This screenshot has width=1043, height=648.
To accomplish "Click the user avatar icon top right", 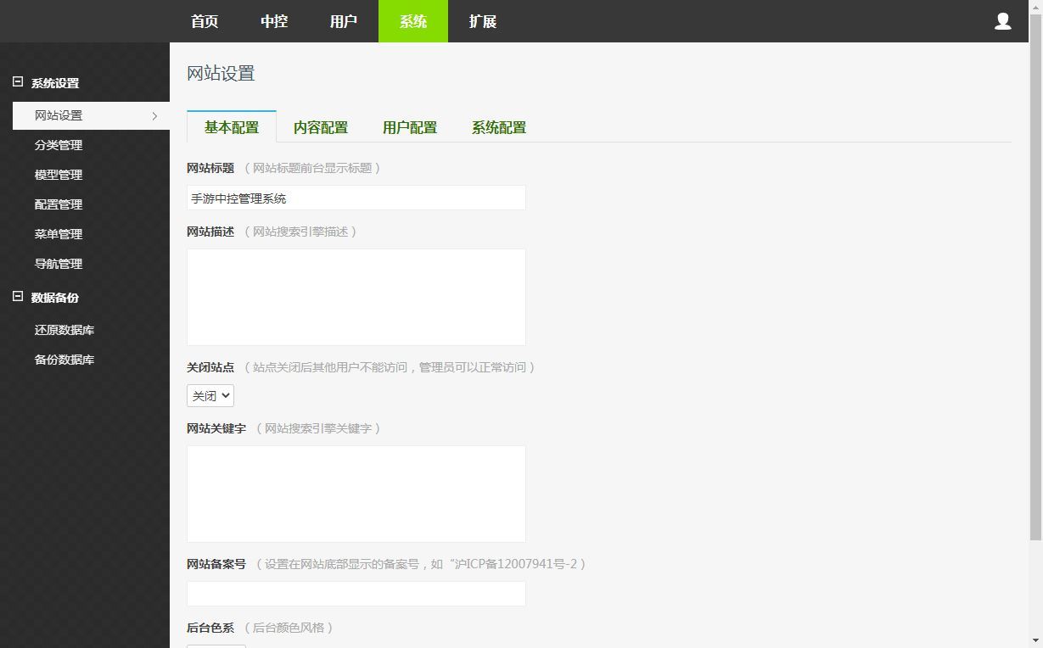I will 1002,21.
